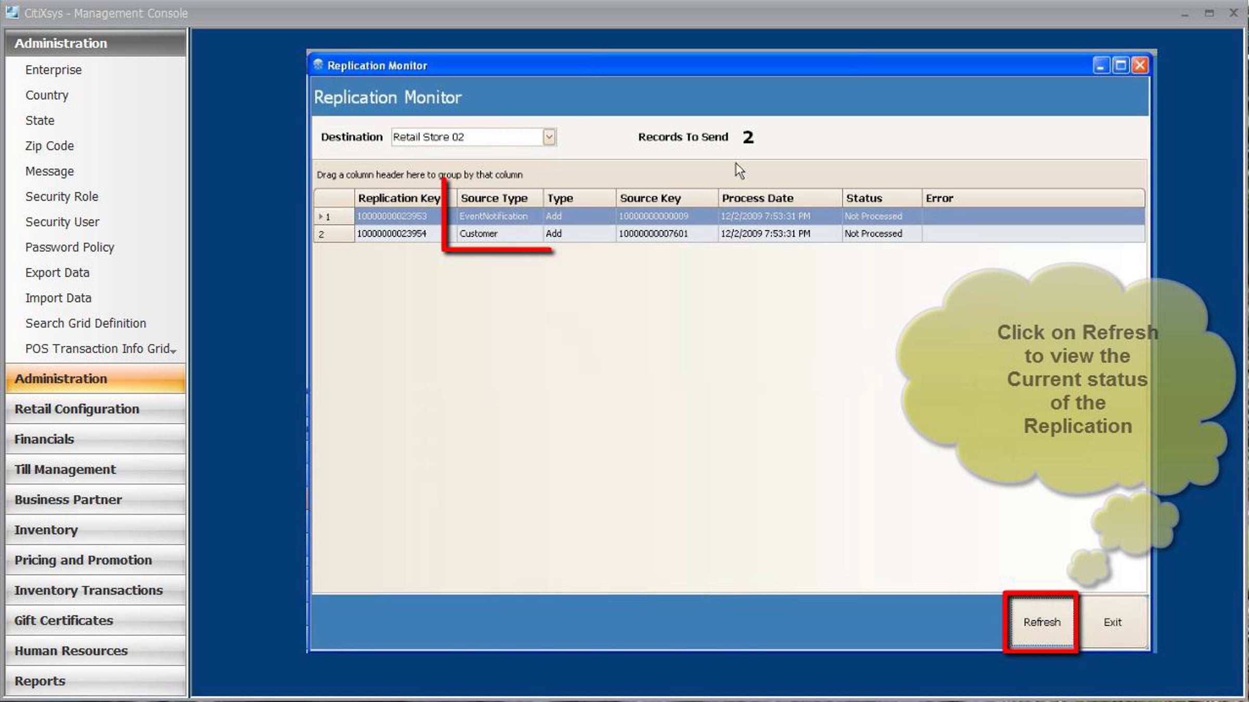Select row 1 indicator arrow in grid
The image size is (1249, 702).
[x=321, y=216]
